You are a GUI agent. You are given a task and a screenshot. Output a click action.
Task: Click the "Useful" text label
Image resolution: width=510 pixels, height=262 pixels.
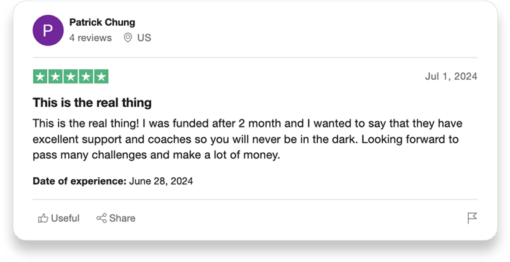tap(65, 218)
